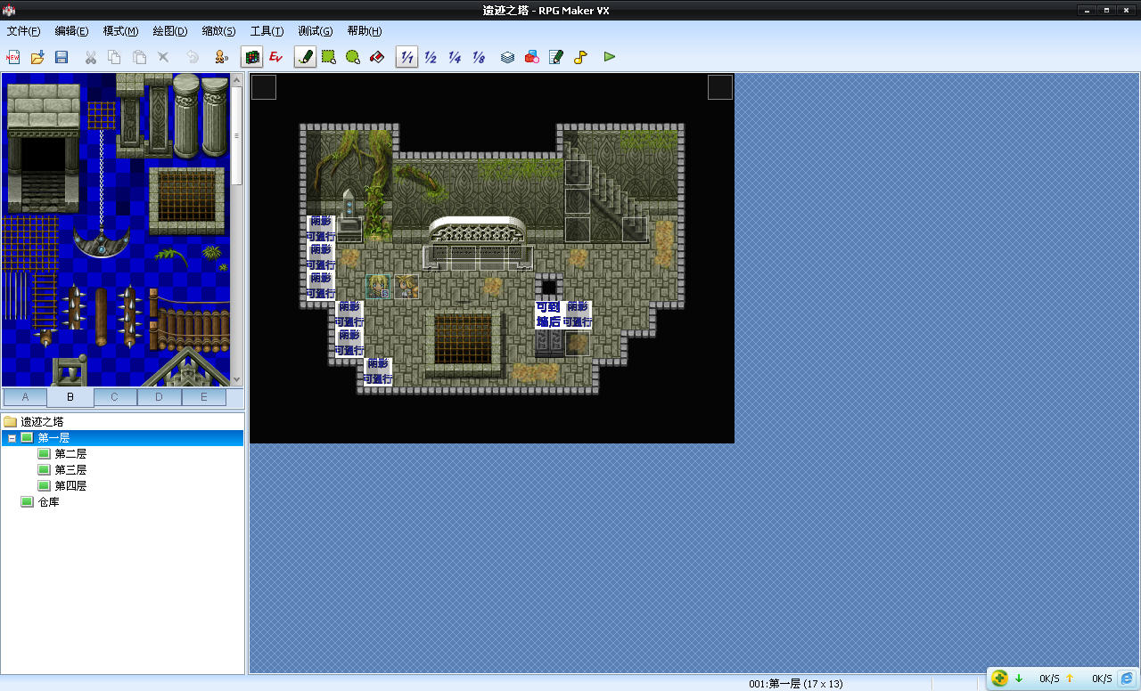Click the Cut scissors icon
This screenshot has height=691, width=1141.
[x=91, y=57]
